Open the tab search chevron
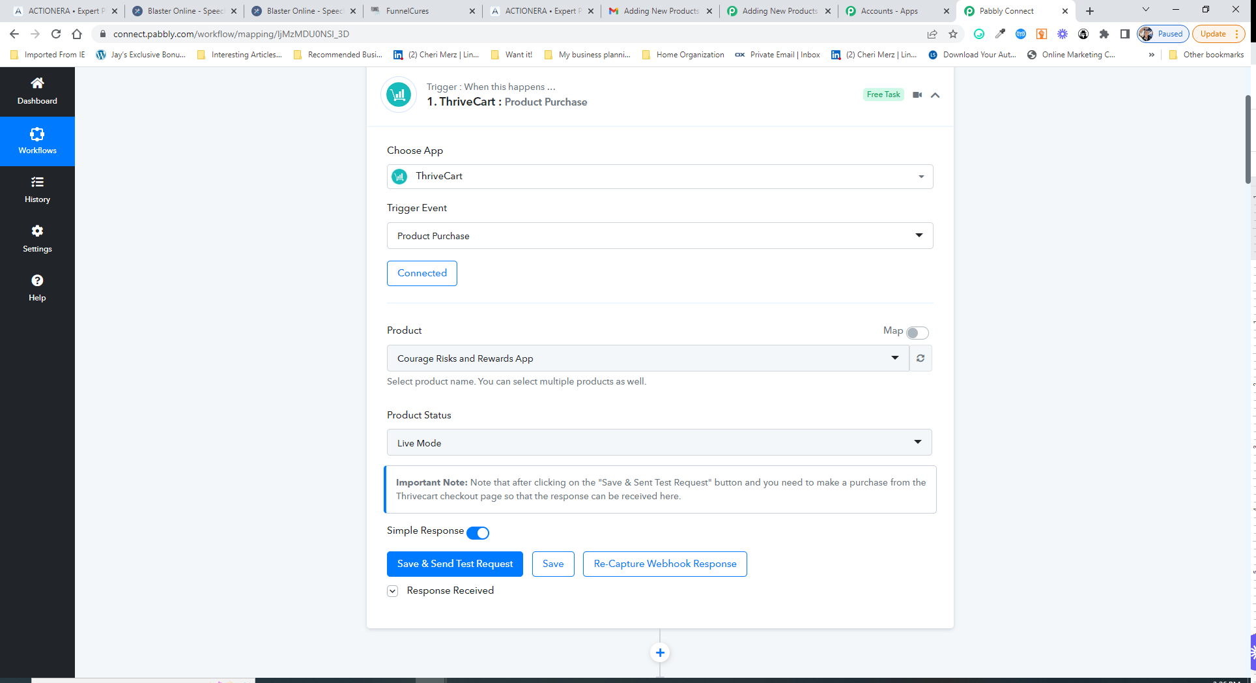Screen dimensions: 1256x683 coord(1146,10)
